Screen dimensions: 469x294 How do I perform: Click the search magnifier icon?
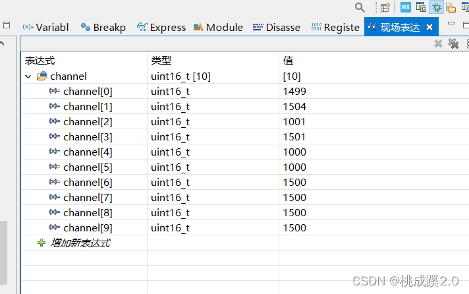(x=360, y=7)
